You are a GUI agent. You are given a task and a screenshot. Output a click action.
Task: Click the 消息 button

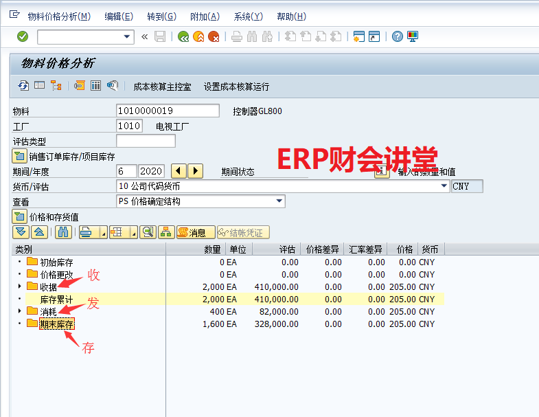pyautogui.click(x=192, y=232)
